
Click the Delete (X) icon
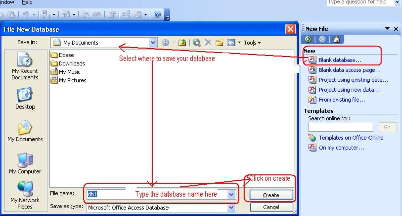point(208,42)
